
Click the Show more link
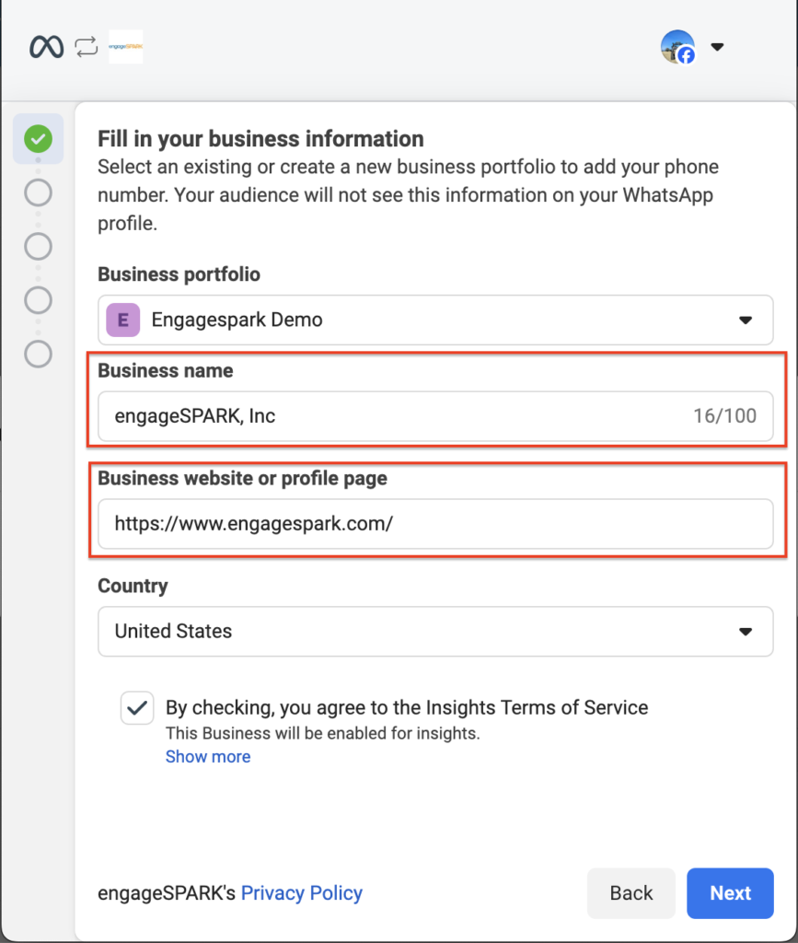[208, 756]
